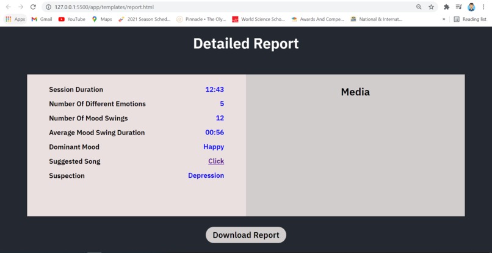Open the Chrome profile avatar
Image resolution: width=492 pixels, height=253 pixels.
tap(471, 7)
